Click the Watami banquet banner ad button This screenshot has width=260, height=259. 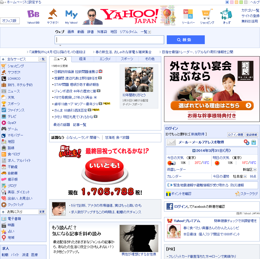(212, 106)
